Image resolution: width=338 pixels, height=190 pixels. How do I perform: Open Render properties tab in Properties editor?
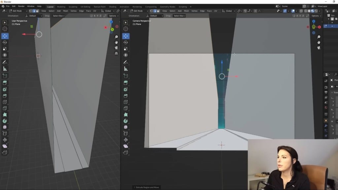point(326,87)
